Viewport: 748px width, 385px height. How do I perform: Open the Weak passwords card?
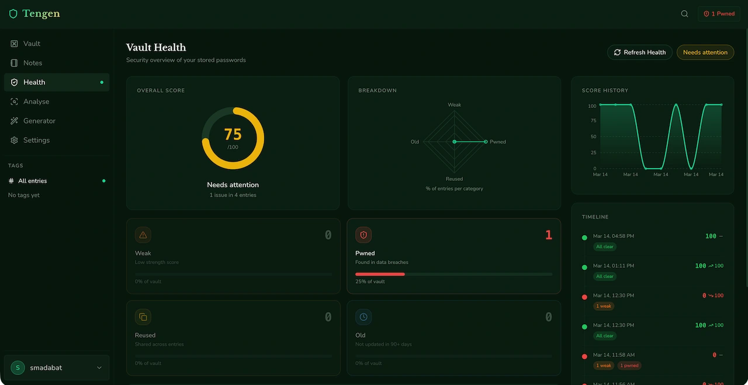pos(233,256)
